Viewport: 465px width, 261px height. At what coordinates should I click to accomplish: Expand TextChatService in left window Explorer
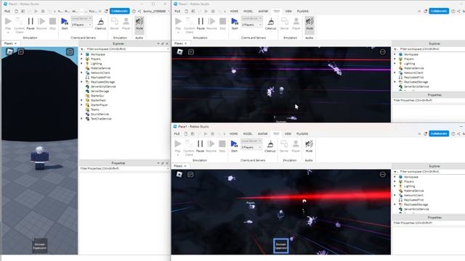[x=82, y=119]
